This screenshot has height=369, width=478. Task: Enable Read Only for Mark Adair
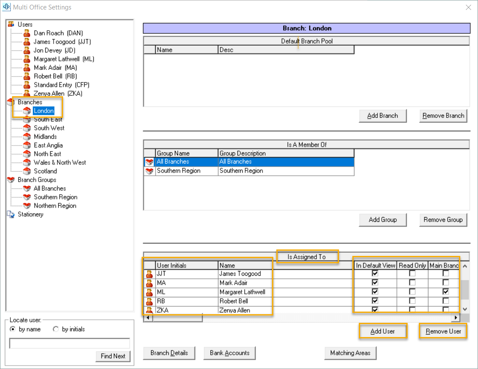pos(412,282)
